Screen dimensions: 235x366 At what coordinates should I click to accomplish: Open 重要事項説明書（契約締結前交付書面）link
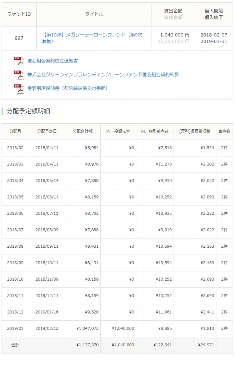(x=67, y=88)
